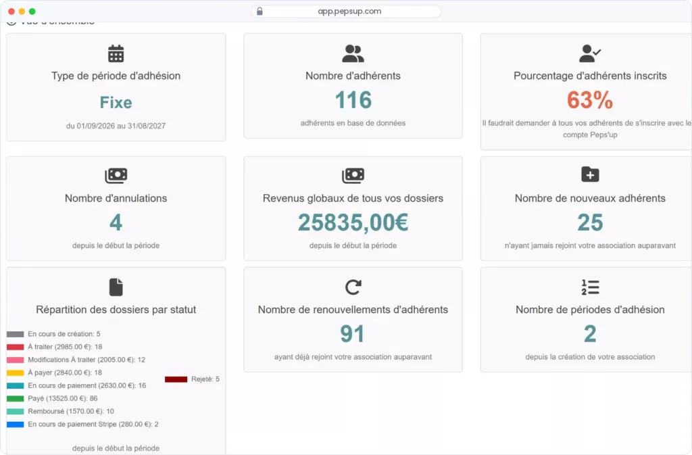Click the folder-plus icon for nouveaux adhérents
This screenshot has width=692, height=455.
(x=590, y=174)
